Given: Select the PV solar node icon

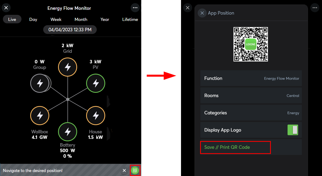Looking at the screenshot, I should (96, 83).
